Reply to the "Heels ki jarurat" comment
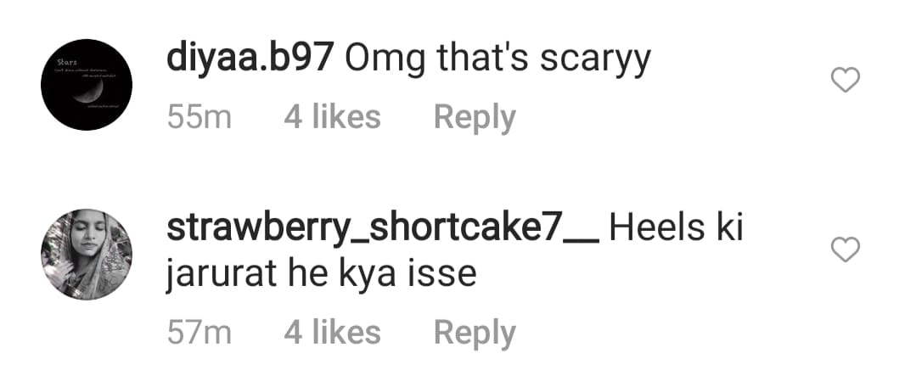The width and height of the screenshot is (916, 376). [x=475, y=334]
